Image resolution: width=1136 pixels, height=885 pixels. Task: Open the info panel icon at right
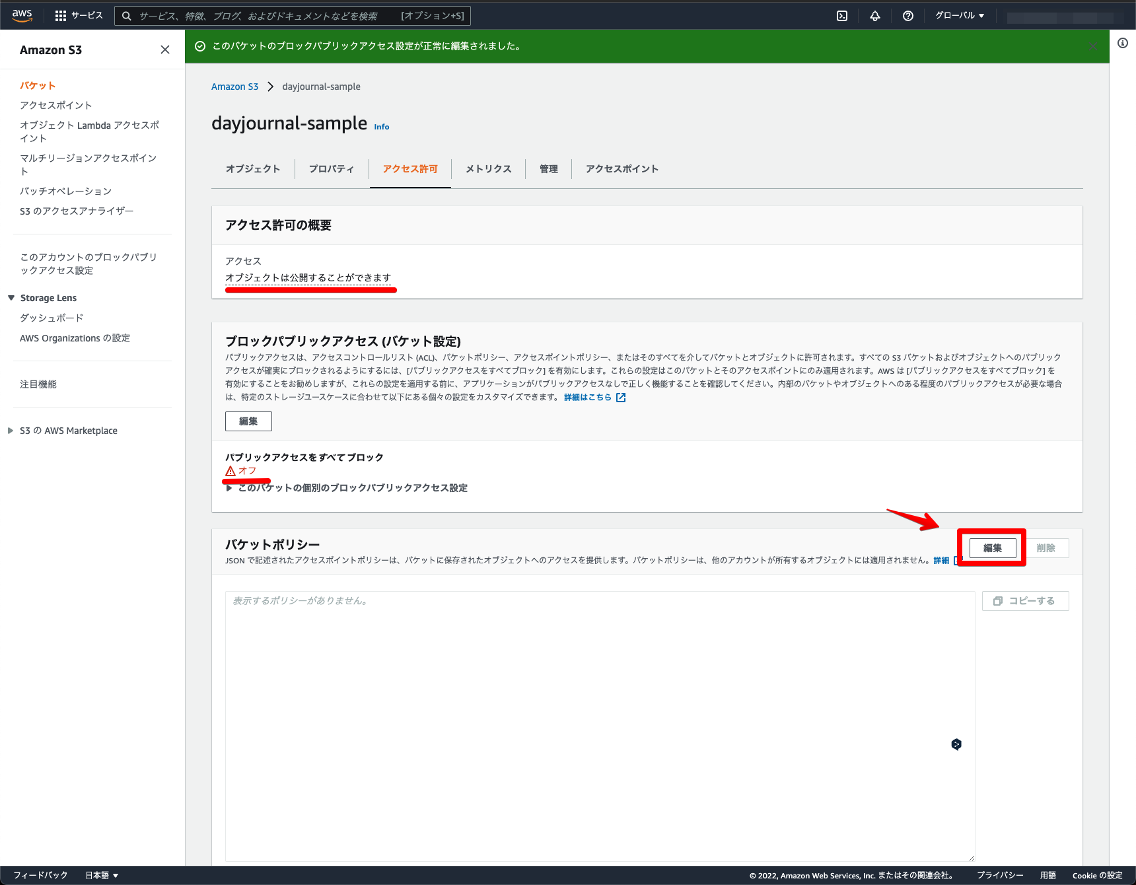click(x=1123, y=43)
